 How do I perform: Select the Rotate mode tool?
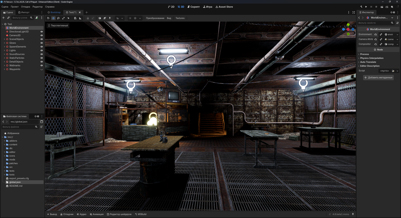coord(58,18)
